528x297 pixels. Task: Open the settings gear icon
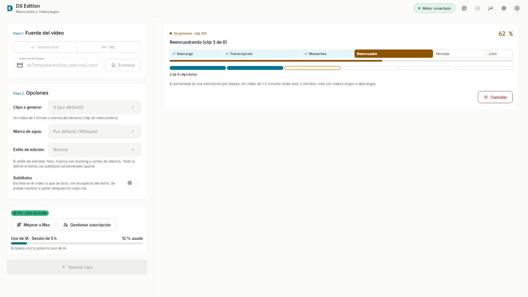(504, 8)
